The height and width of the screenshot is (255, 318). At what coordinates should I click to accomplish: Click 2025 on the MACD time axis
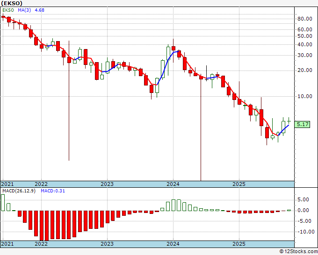(239, 244)
